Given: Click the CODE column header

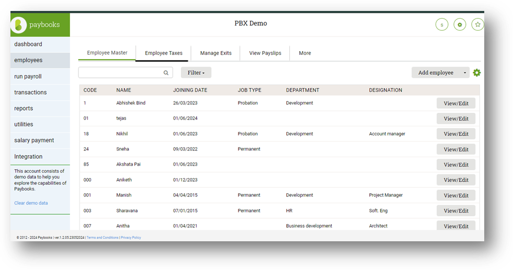Looking at the screenshot, I should pos(90,90).
